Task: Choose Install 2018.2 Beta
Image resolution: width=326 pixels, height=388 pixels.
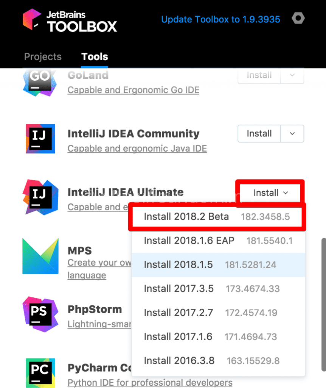Action: pyautogui.click(x=217, y=217)
